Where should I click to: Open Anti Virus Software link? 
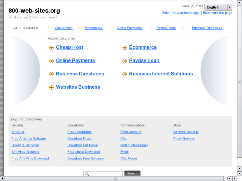pos(26,152)
